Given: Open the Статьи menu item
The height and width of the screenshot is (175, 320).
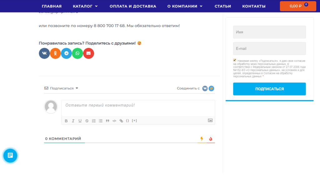Looking at the screenshot, I should point(222,6).
